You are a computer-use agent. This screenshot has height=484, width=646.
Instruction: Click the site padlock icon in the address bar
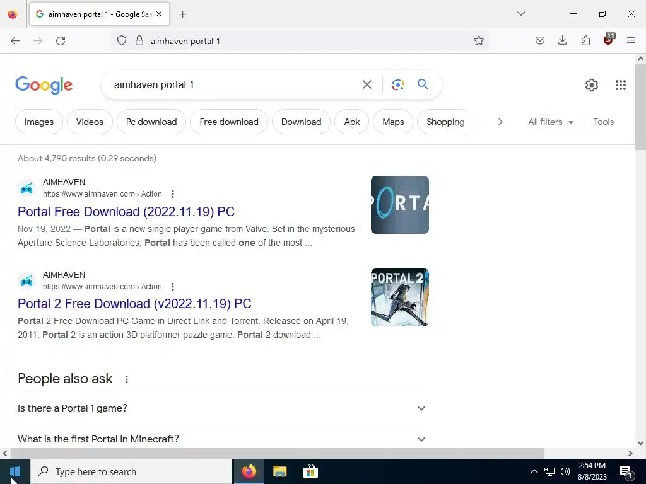139,41
